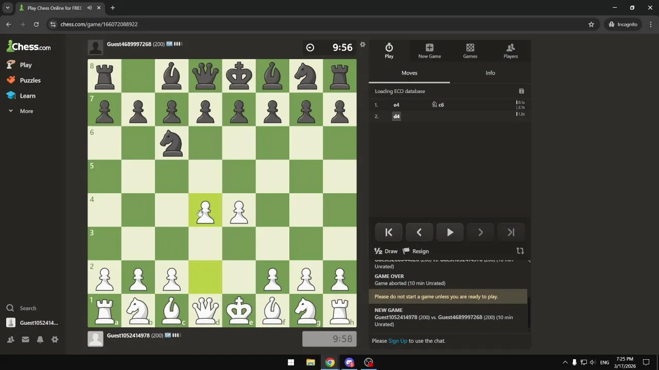This screenshot has height=370, width=659.
Task: Show hidden system tray icons
Action: pos(565,362)
